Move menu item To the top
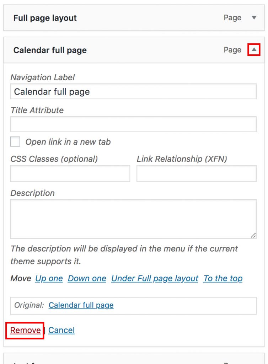Viewport: 268px width, 364px height. pos(223,278)
